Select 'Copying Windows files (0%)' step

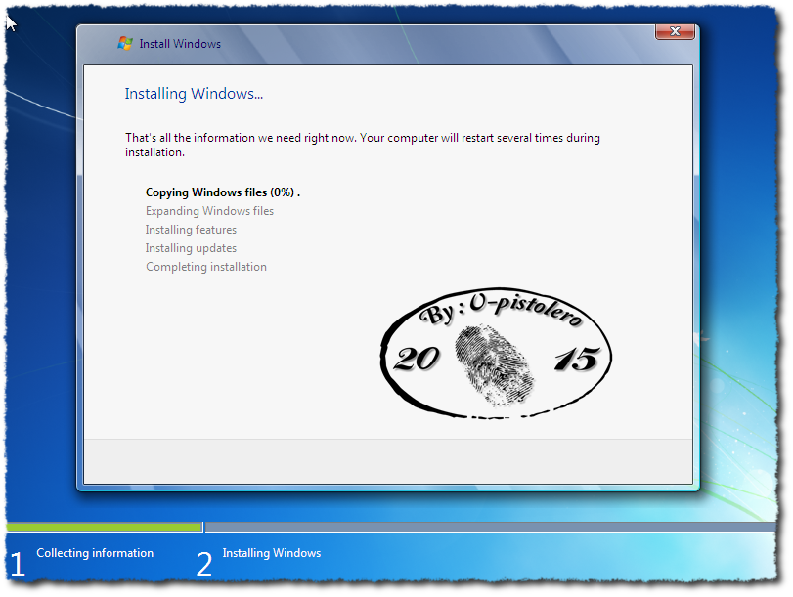[x=223, y=192]
